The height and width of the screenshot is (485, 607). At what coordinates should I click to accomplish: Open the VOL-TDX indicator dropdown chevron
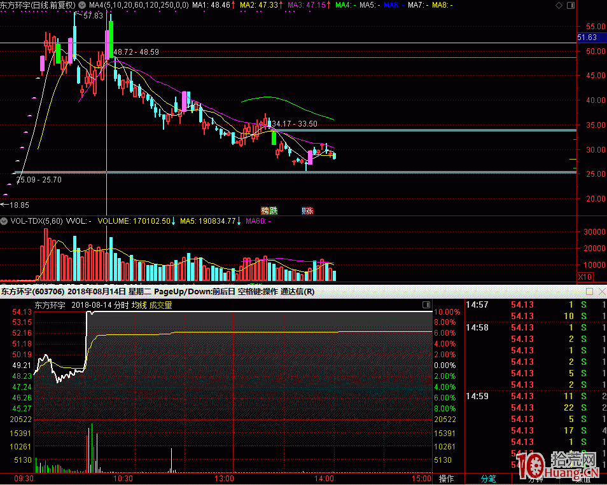4,221
